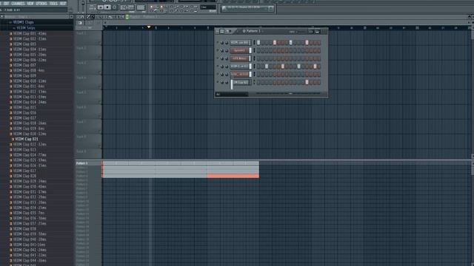The width and height of the screenshot is (474, 266).
Task: Click the volume knob of the sixth channel row
Action: [x=227, y=82]
